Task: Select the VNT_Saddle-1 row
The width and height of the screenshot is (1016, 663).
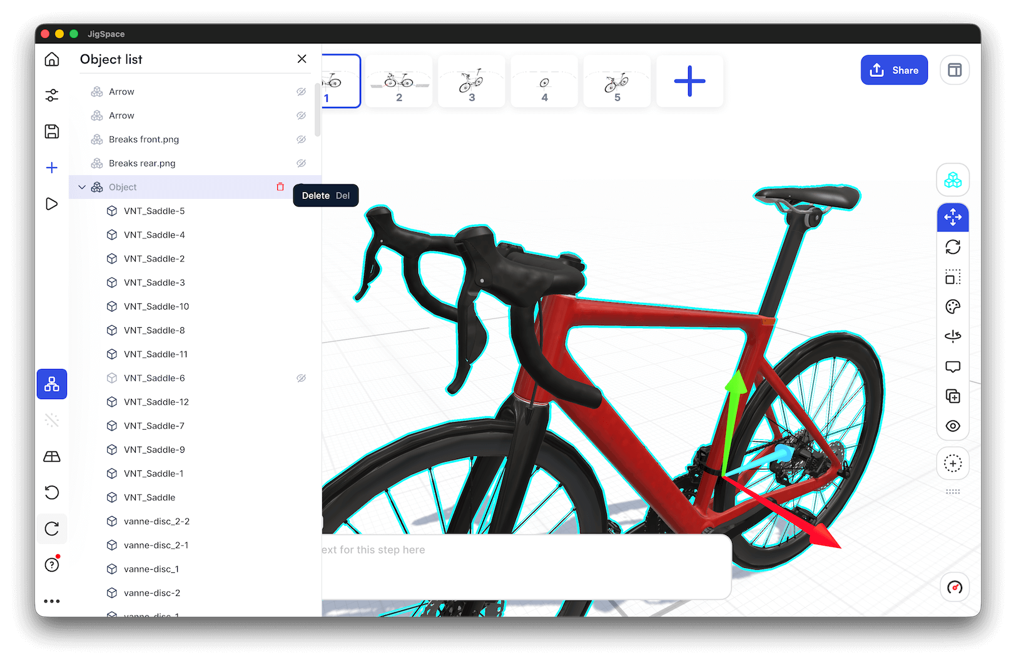Action: pyautogui.click(x=195, y=473)
